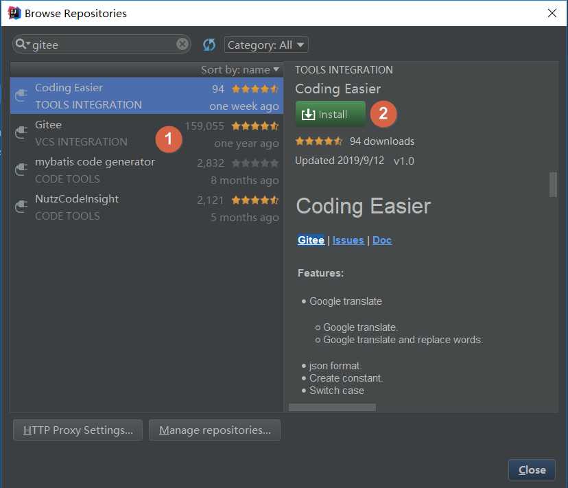Clear the gitee search text
568x488 pixels.
point(182,44)
